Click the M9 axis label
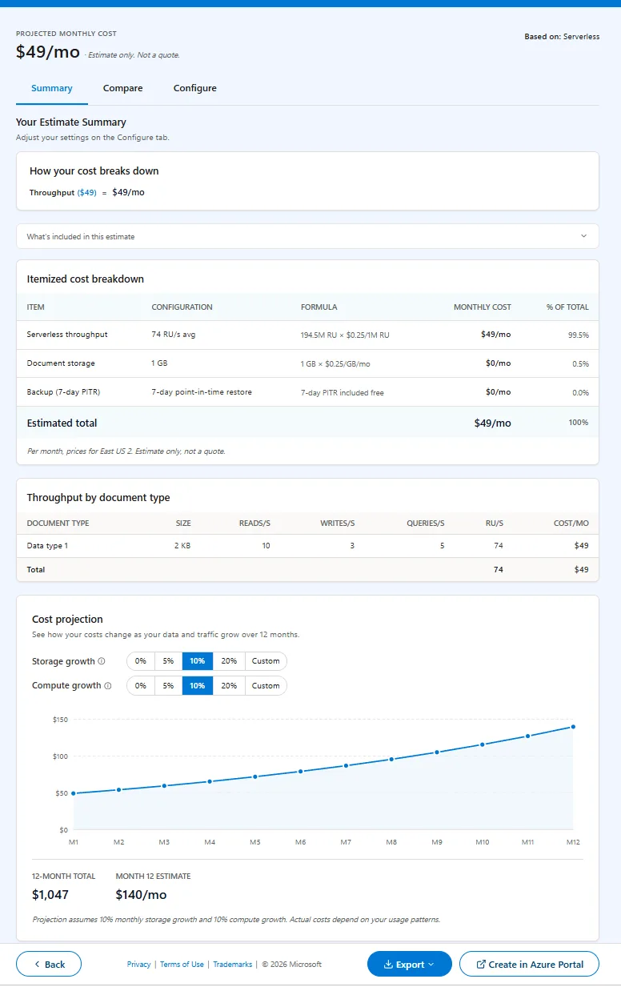The image size is (621, 987). tap(437, 842)
